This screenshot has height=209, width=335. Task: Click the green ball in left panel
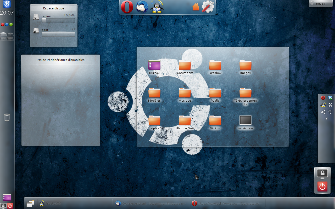(x=11, y=24)
